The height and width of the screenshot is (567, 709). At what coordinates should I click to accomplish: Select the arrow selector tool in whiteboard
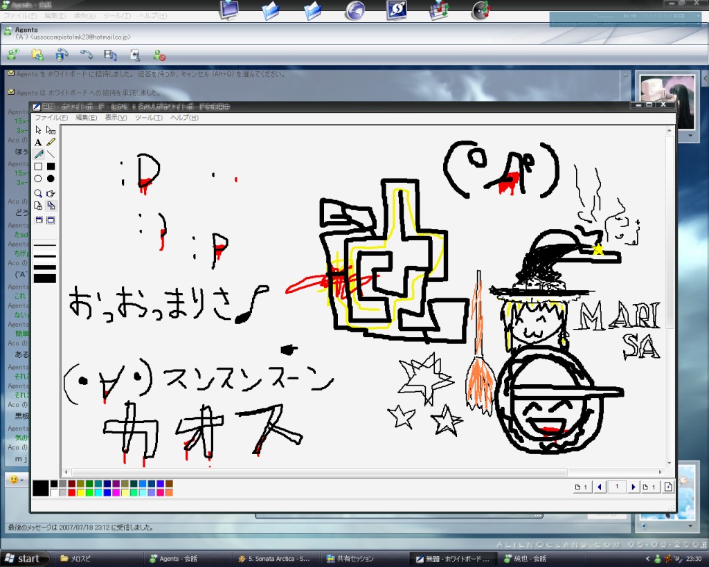(39, 130)
